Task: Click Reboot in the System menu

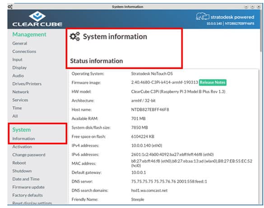Action: [x=19, y=163]
